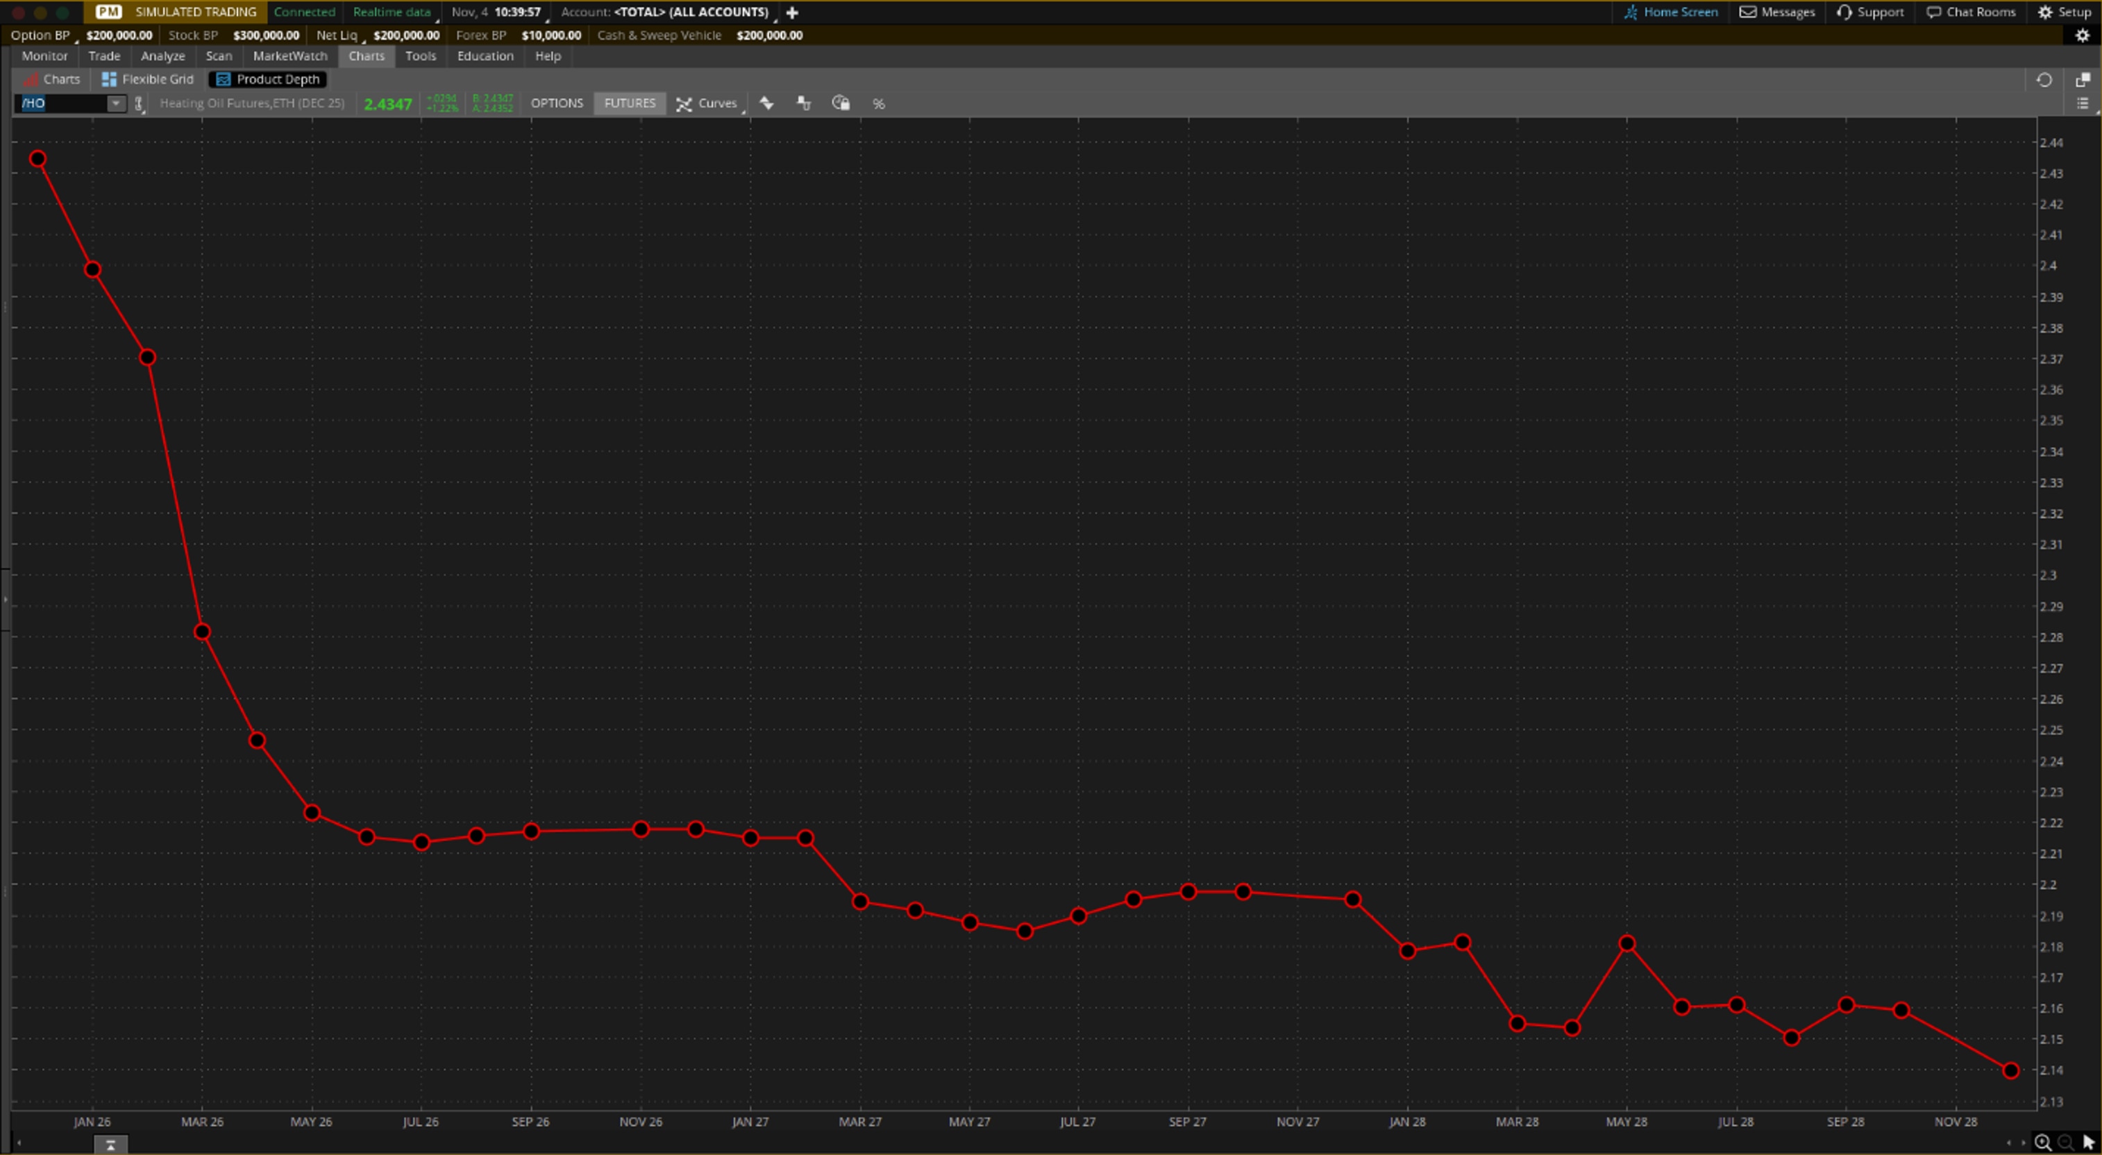Image resolution: width=2102 pixels, height=1155 pixels.
Task: Click the up-down arrows icon after Curves
Action: coord(766,103)
